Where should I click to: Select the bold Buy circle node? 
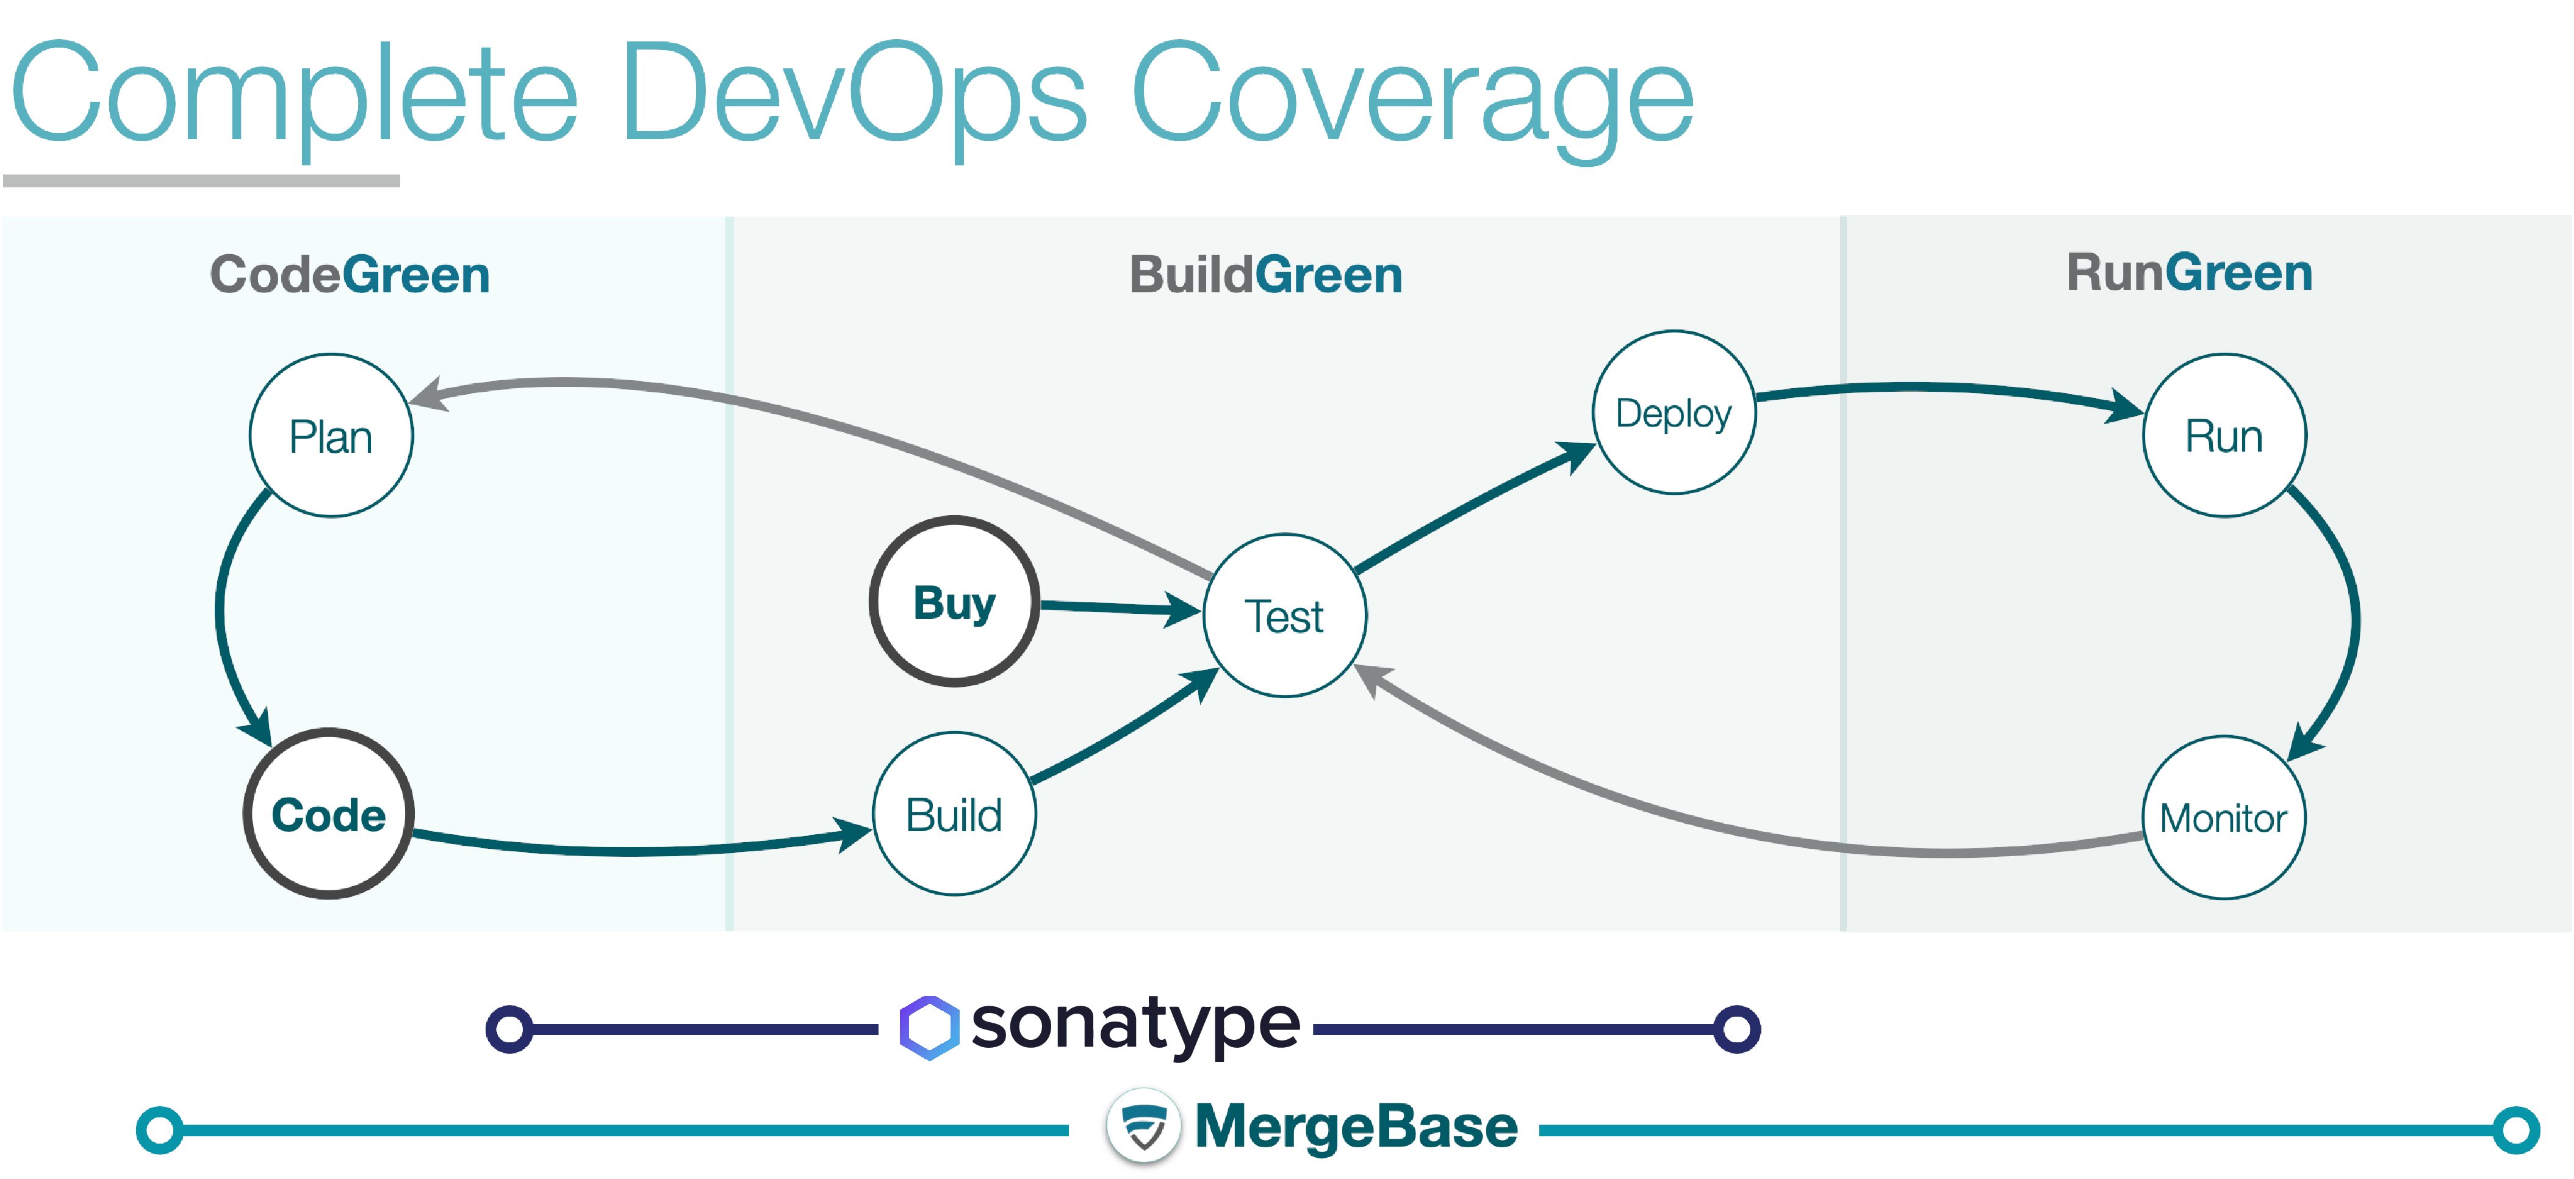pos(954,602)
